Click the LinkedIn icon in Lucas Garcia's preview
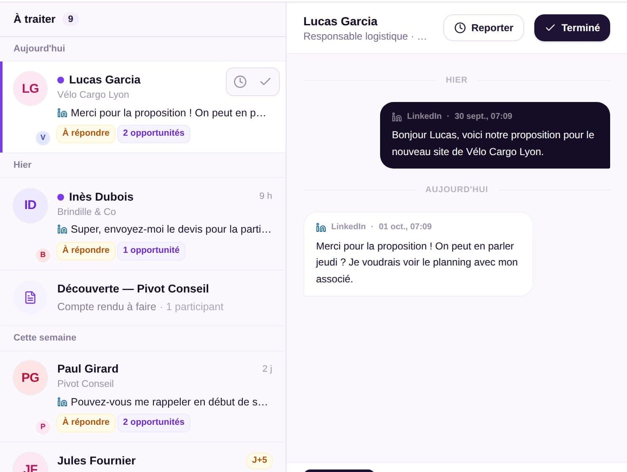This screenshot has width=627, height=472. (x=62, y=113)
